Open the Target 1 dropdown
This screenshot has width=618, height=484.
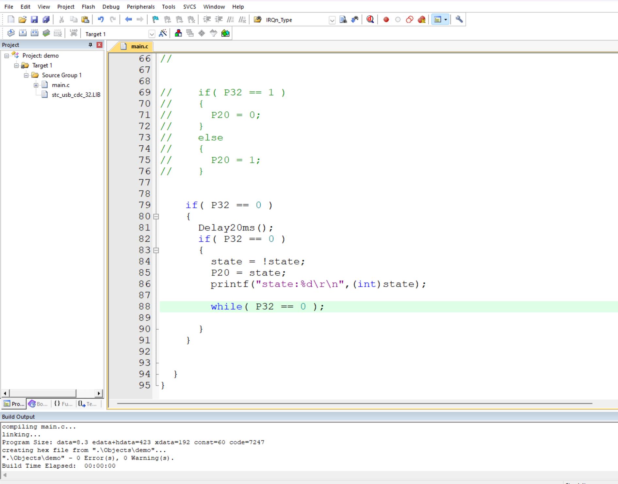152,34
